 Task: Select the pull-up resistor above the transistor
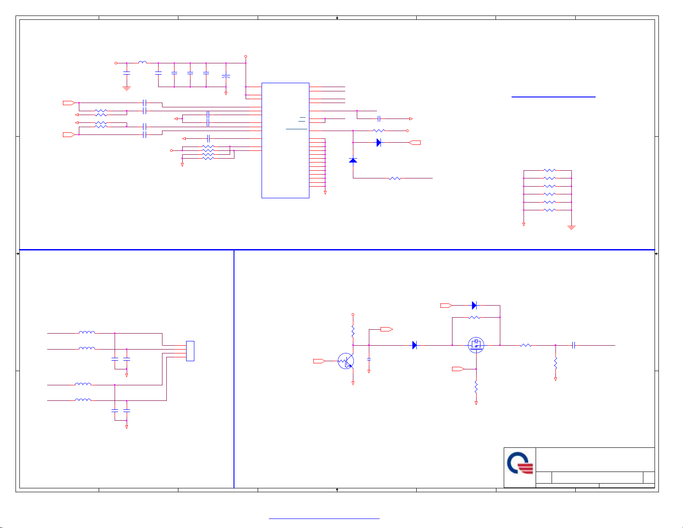[353, 331]
